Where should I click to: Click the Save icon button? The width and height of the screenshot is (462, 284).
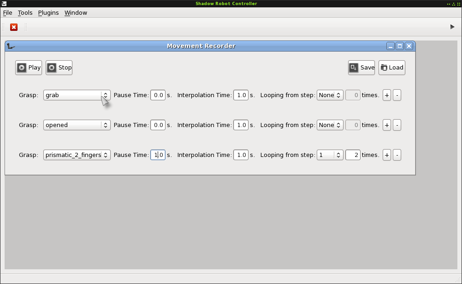tap(361, 68)
